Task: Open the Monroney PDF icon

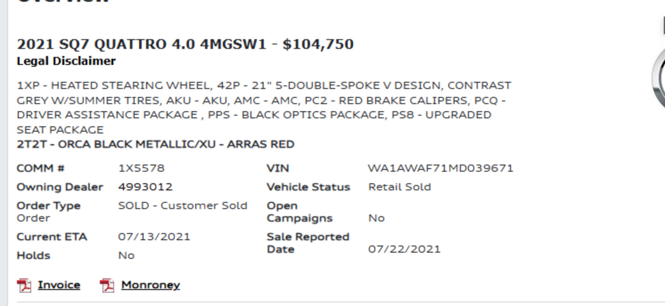Action: 107,286
